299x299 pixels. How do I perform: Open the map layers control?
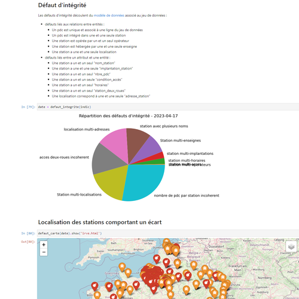(x=291, y=246)
